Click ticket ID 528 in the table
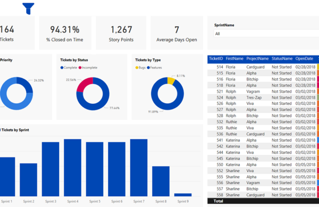The height and width of the screenshot is (207, 319). [x=220, y=115]
